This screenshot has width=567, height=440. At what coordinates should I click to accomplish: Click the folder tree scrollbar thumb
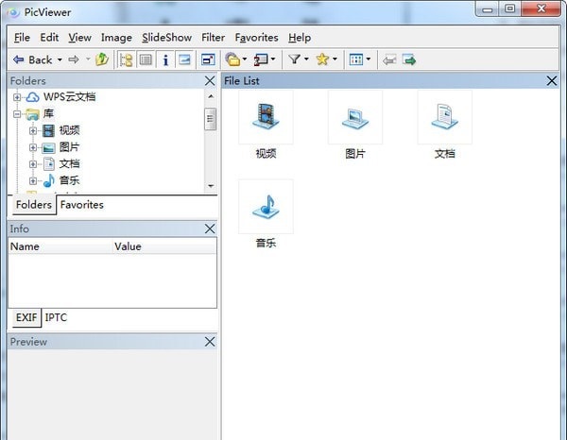click(x=211, y=119)
